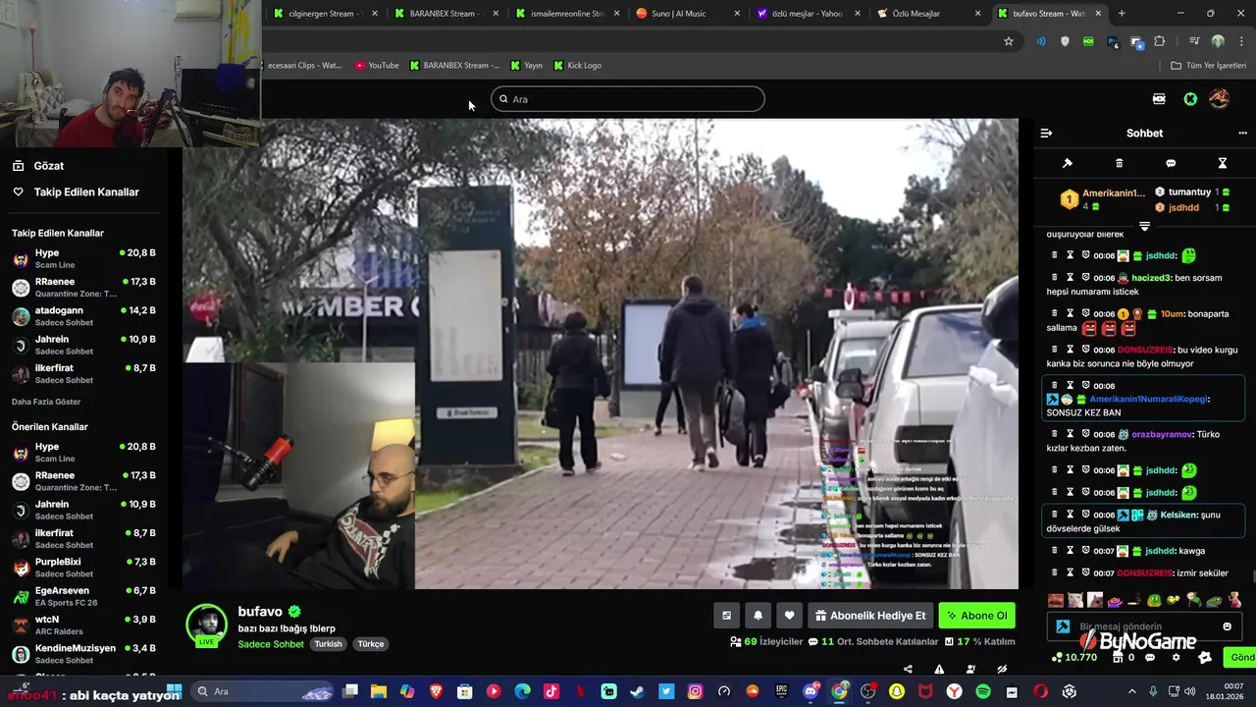Open Windows Start menu
Screen dimensions: 1256x707
tap(175, 691)
